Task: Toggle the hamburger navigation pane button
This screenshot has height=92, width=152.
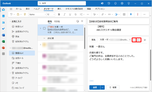Action: pyautogui.click(x=11, y=9)
